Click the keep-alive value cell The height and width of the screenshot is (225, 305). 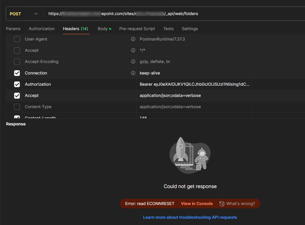(x=194, y=73)
